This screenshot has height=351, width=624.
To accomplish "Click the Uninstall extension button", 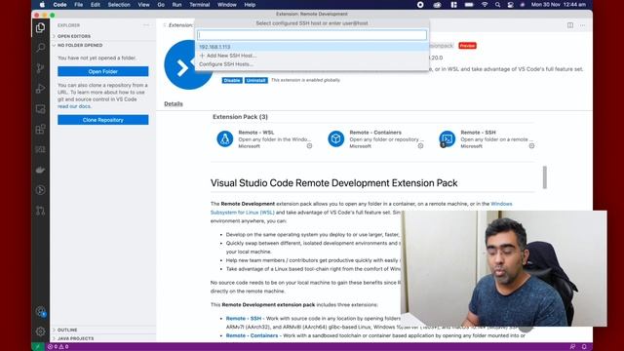I will point(255,80).
